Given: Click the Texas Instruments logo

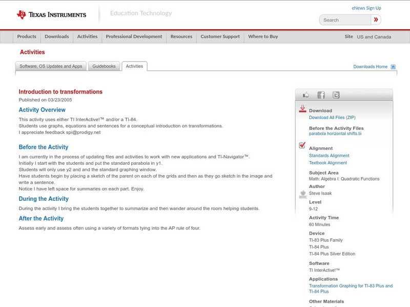Looking at the screenshot, I should pos(51,14).
